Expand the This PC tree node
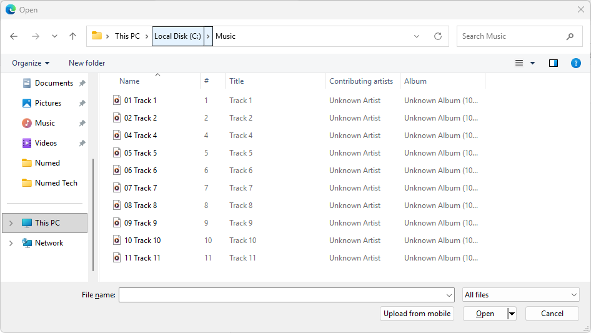 [11, 223]
